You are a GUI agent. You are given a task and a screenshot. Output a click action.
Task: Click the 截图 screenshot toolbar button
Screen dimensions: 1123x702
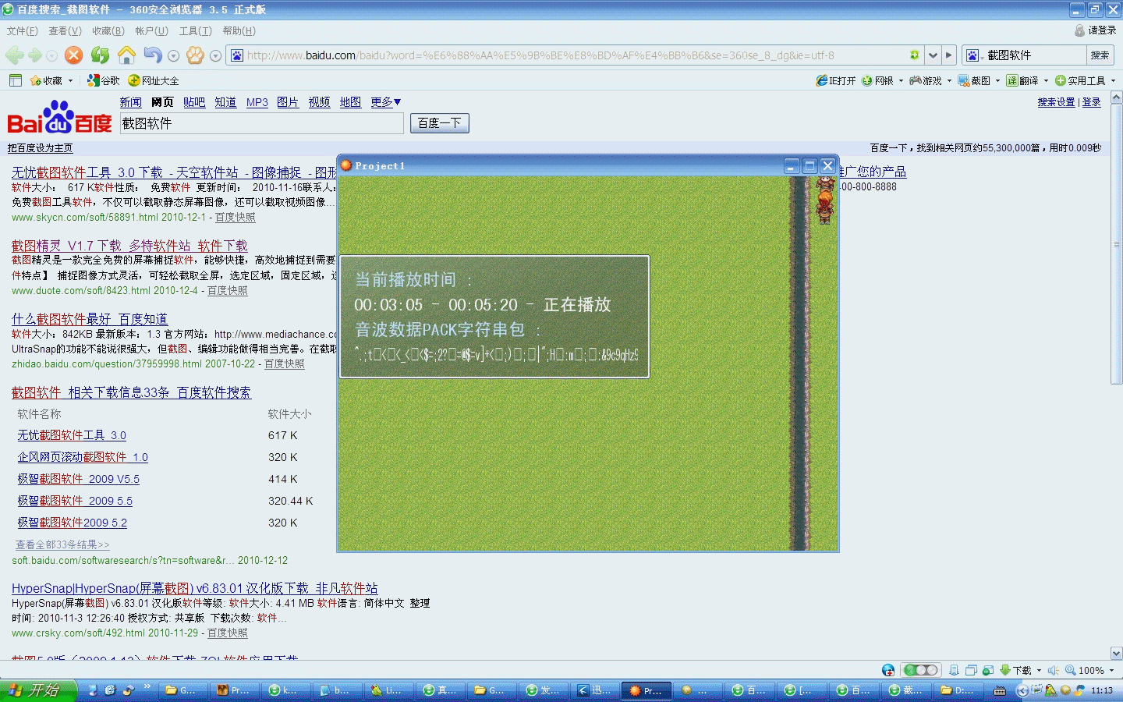tap(974, 80)
